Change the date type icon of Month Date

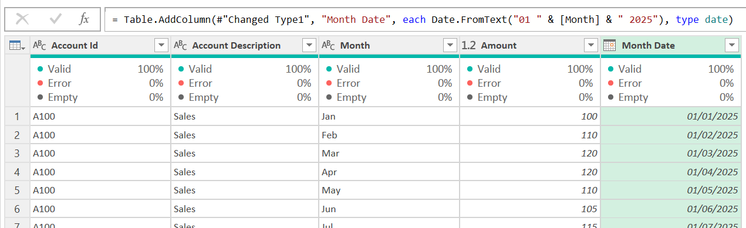click(609, 45)
